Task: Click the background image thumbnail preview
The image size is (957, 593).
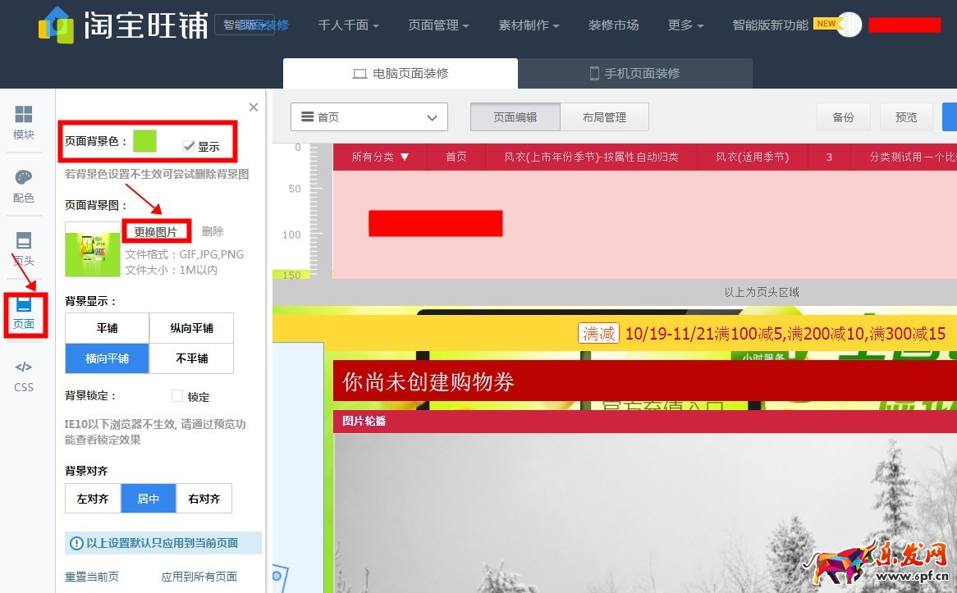Action: [93, 249]
